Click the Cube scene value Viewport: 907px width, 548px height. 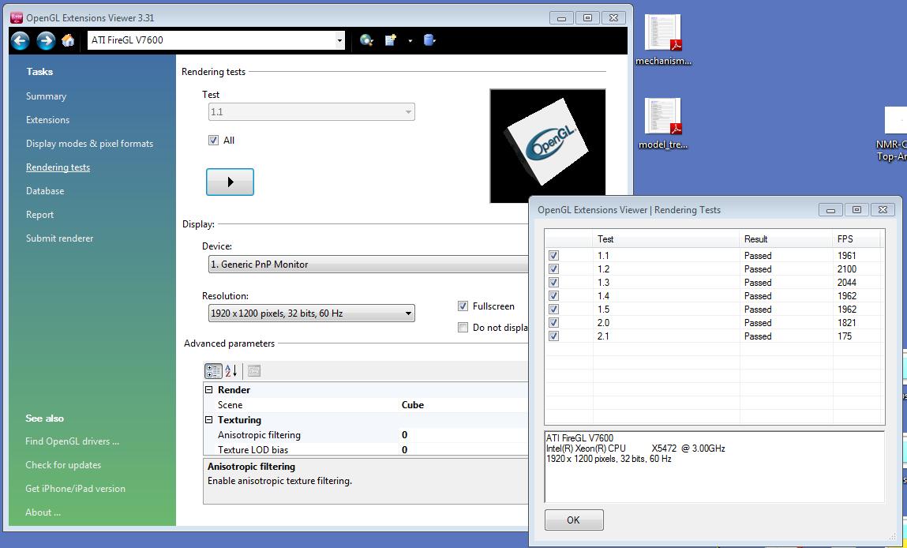pos(412,405)
